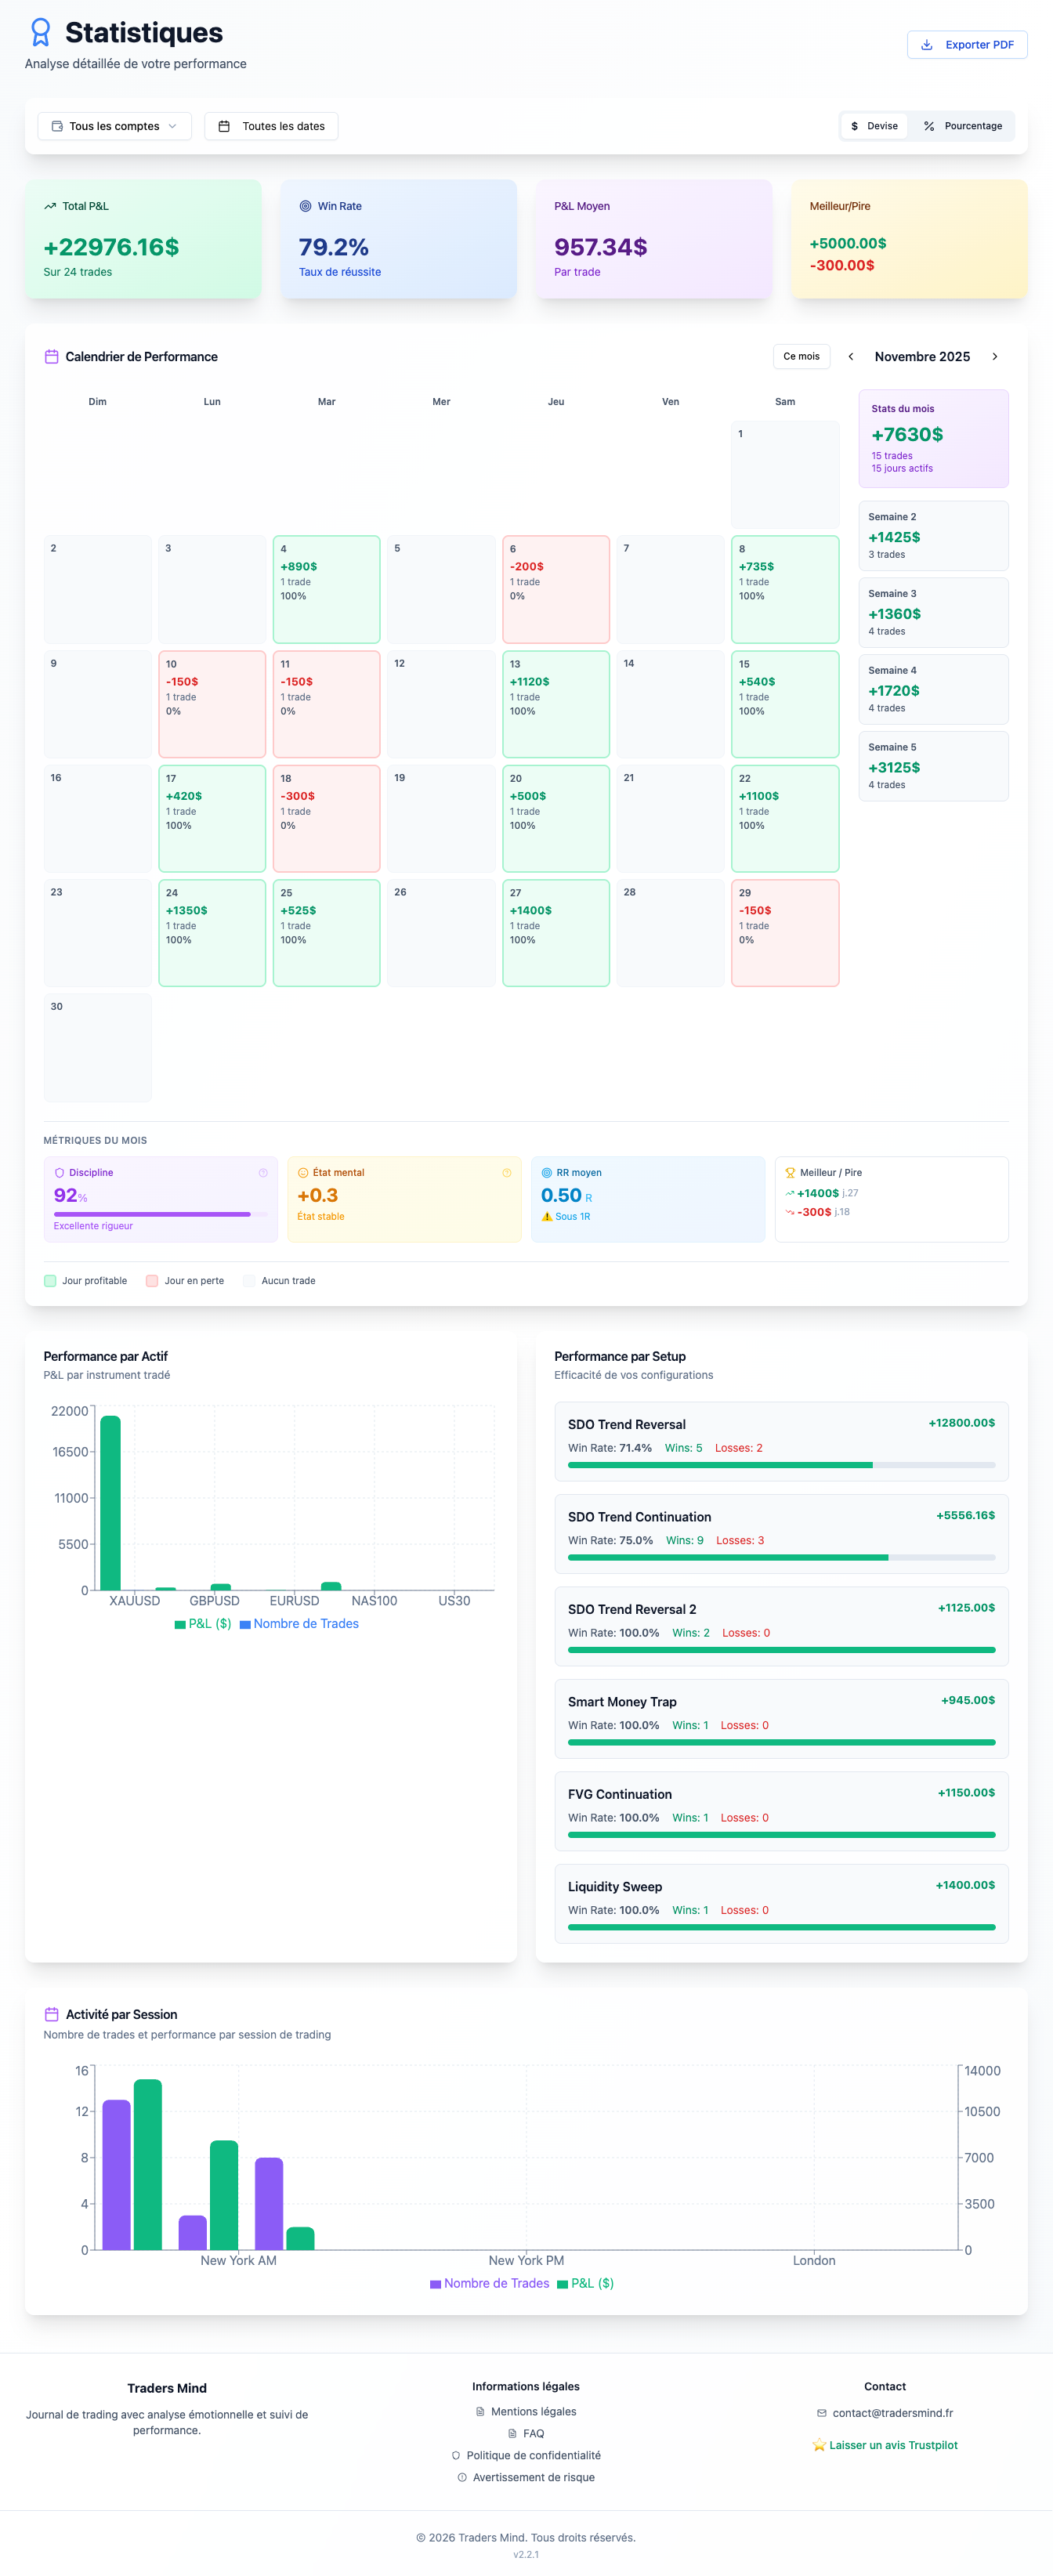The image size is (1053, 2576).
Task: Click the target icon beside RR moyen
Action: pyautogui.click(x=546, y=1172)
